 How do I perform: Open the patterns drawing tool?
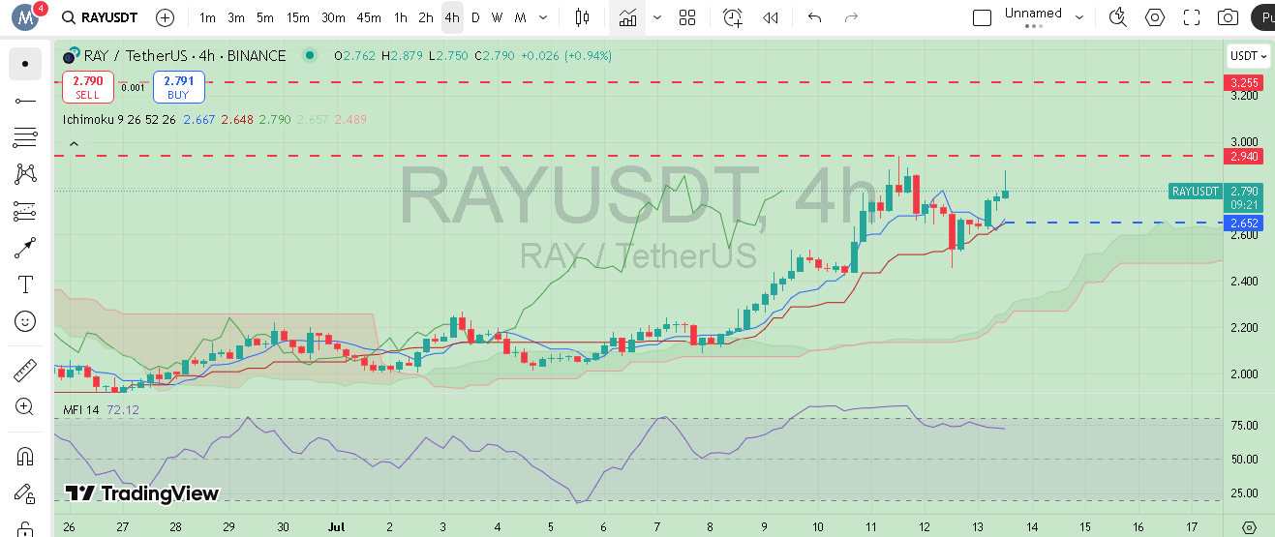25,174
